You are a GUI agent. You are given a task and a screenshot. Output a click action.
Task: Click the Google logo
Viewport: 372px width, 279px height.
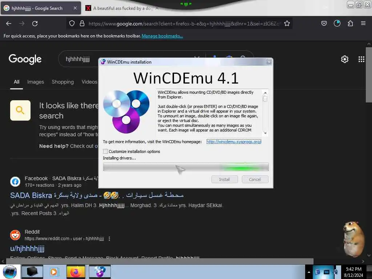25,59
